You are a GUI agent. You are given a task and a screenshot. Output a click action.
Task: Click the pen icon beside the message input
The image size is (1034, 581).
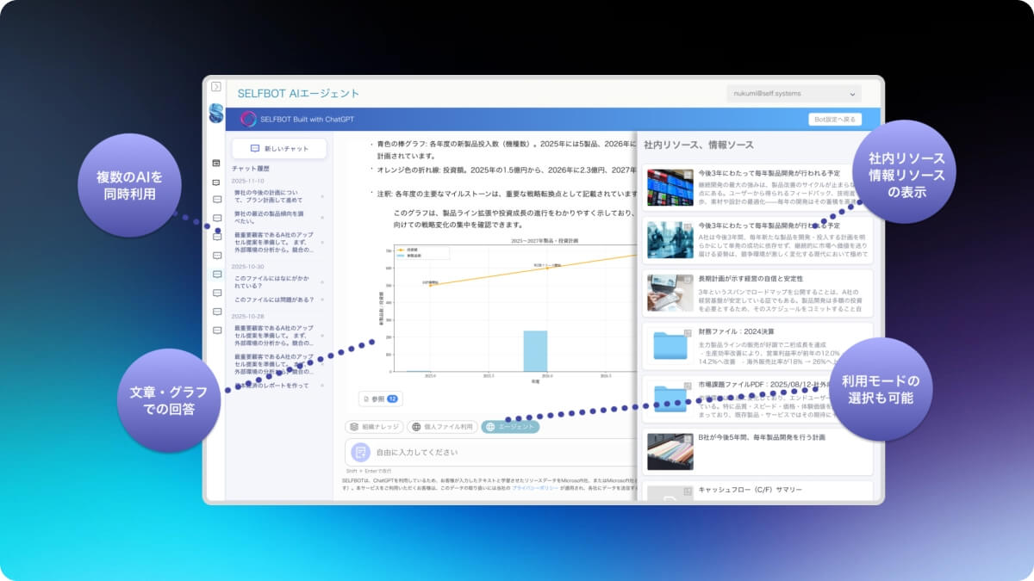360,451
